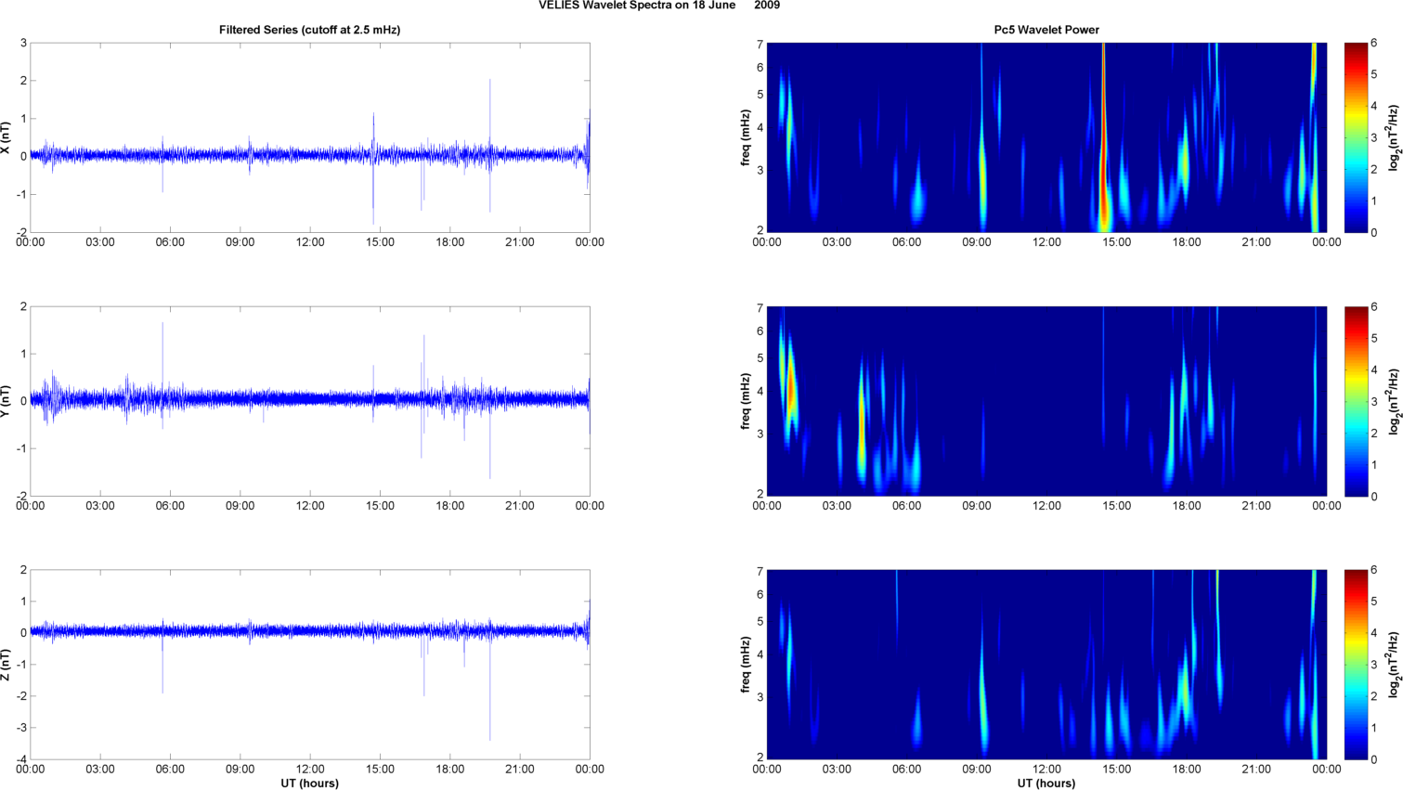Click the '3' tick on the Y colorbar
The image size is (1403, 790).
tap(1374, 402)
